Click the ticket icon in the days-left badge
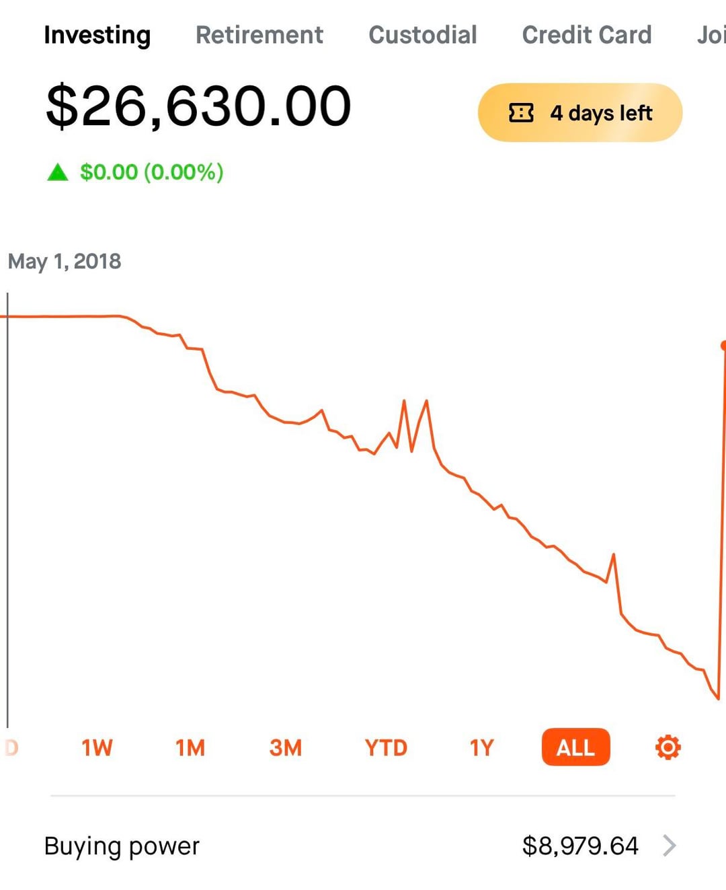The width and height of the screenshot is (726, 890). click(521, 113)
